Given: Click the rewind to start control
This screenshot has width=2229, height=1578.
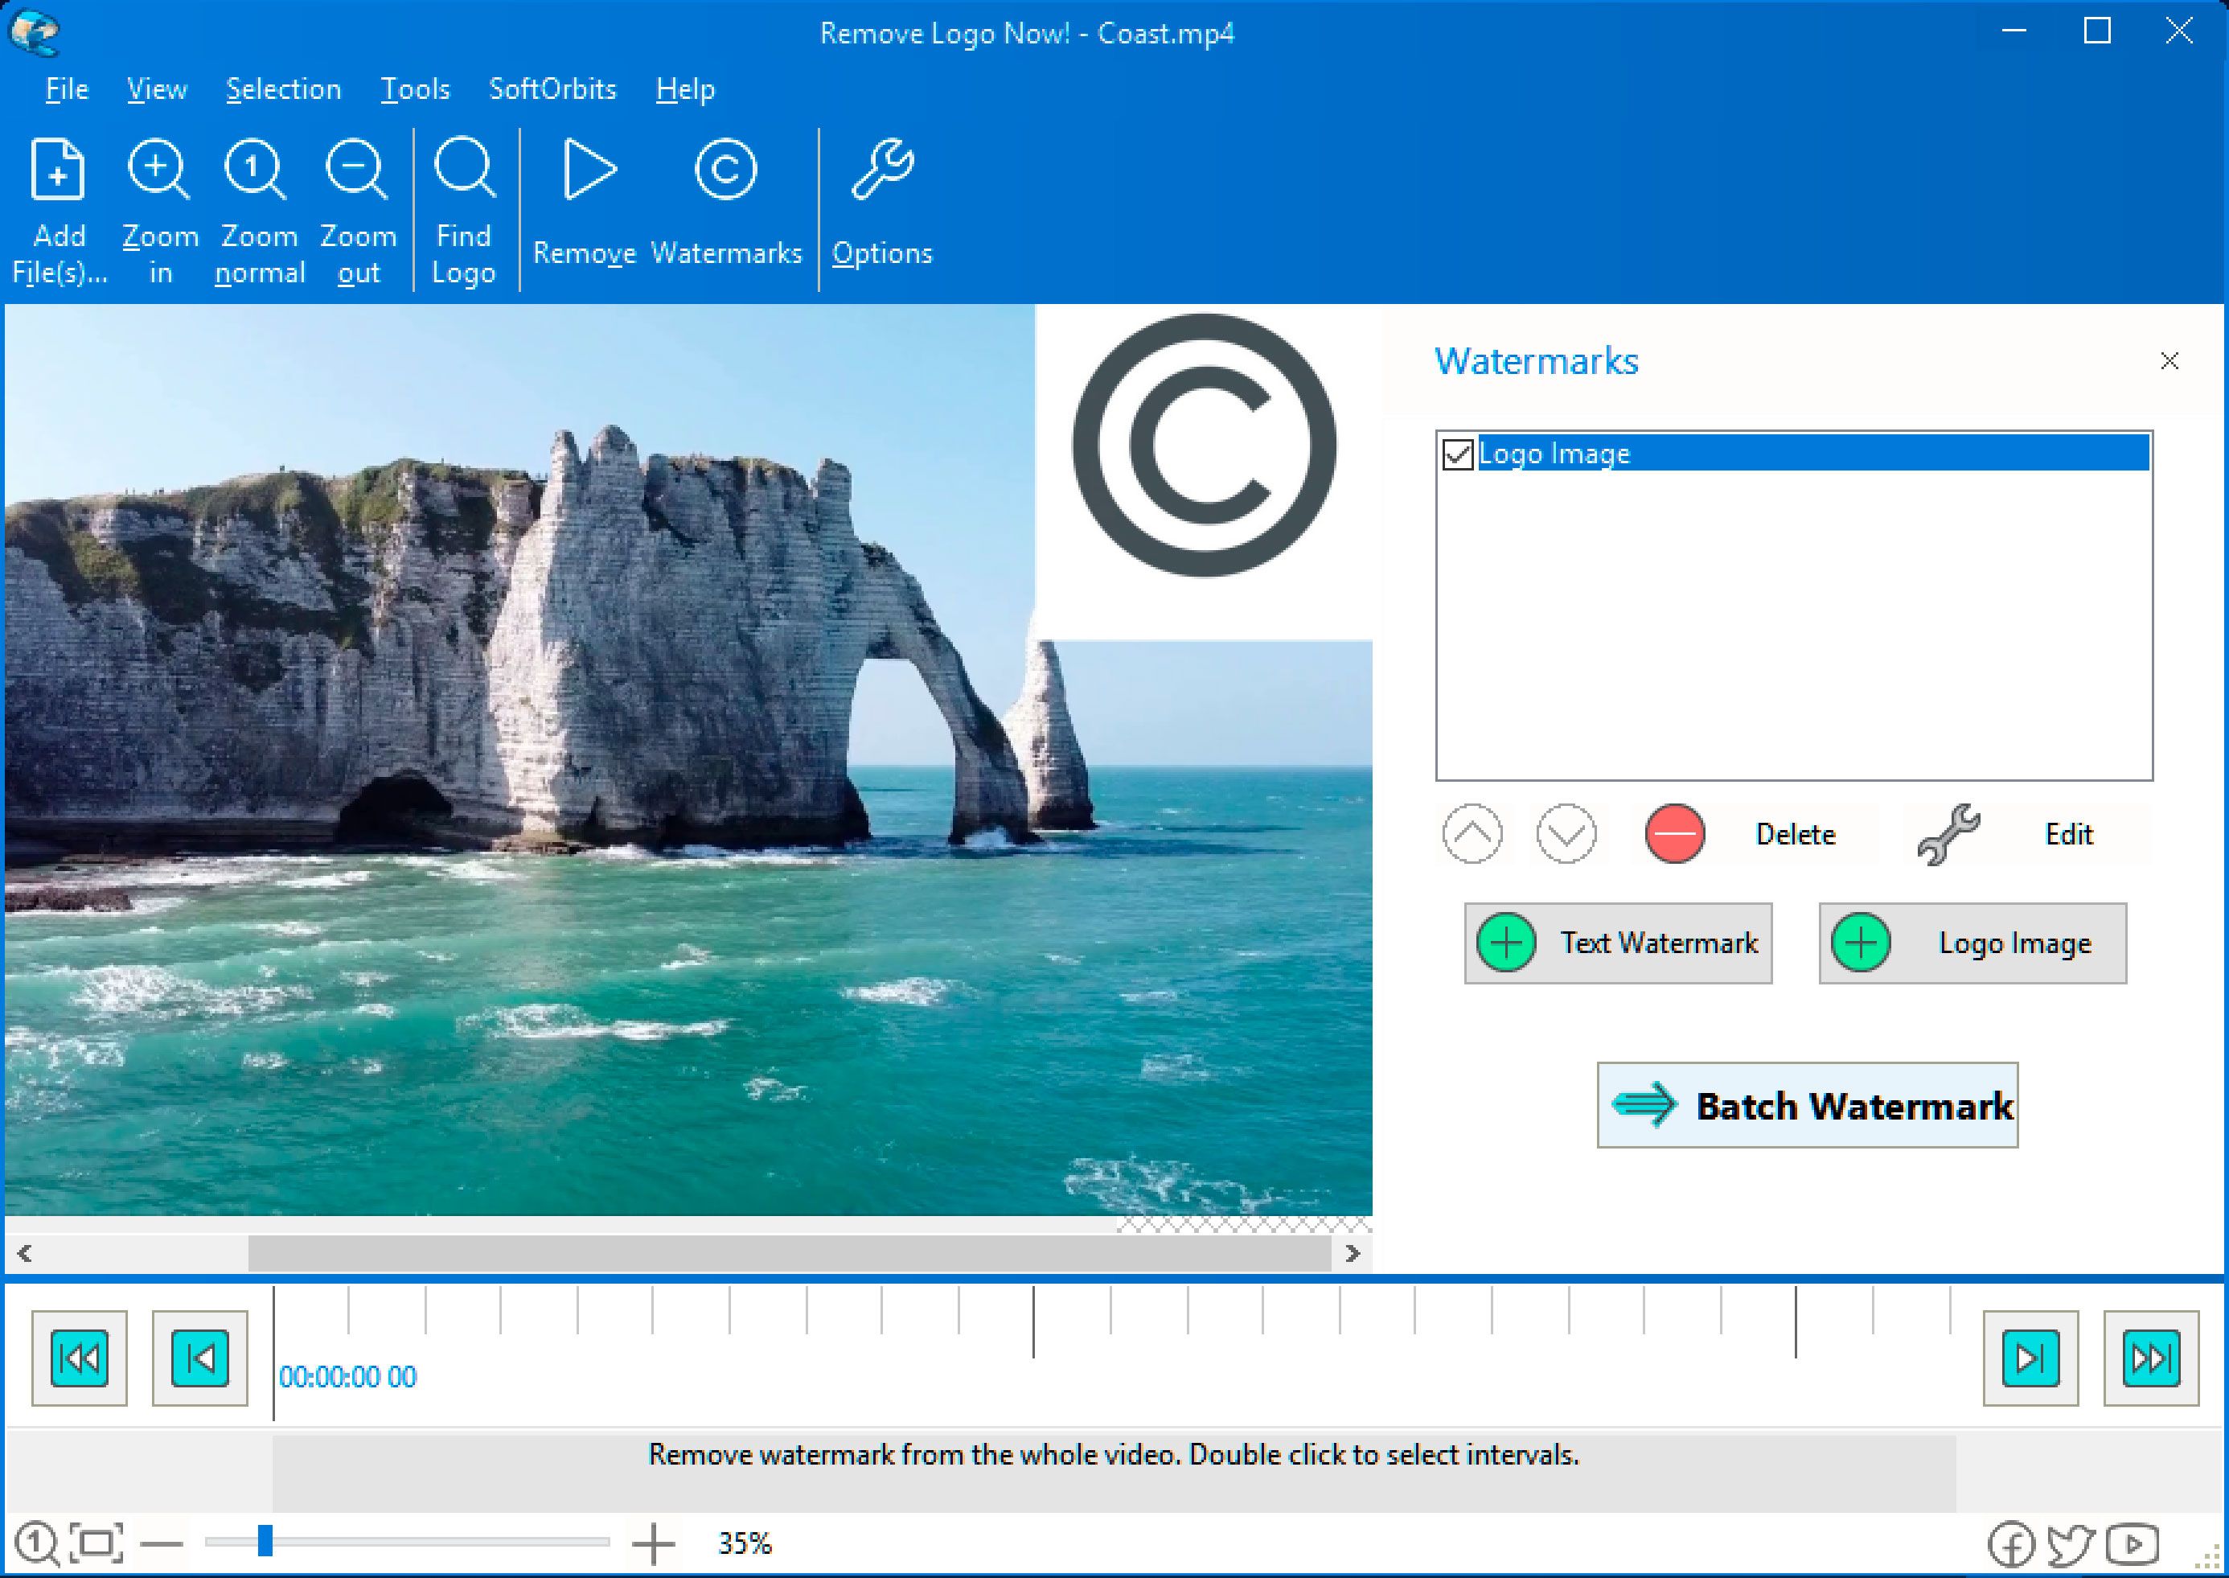Looking at the screenshot, I should pyautogui.click(x=77, y=1358).
